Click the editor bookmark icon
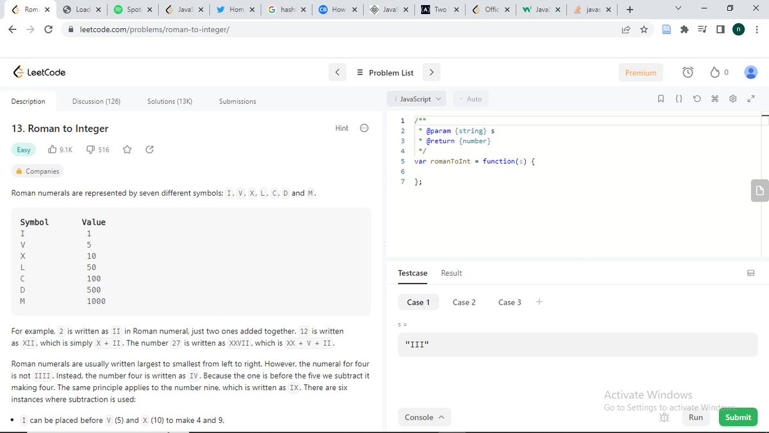The image size is (769, 433). (x=661, y=99)
